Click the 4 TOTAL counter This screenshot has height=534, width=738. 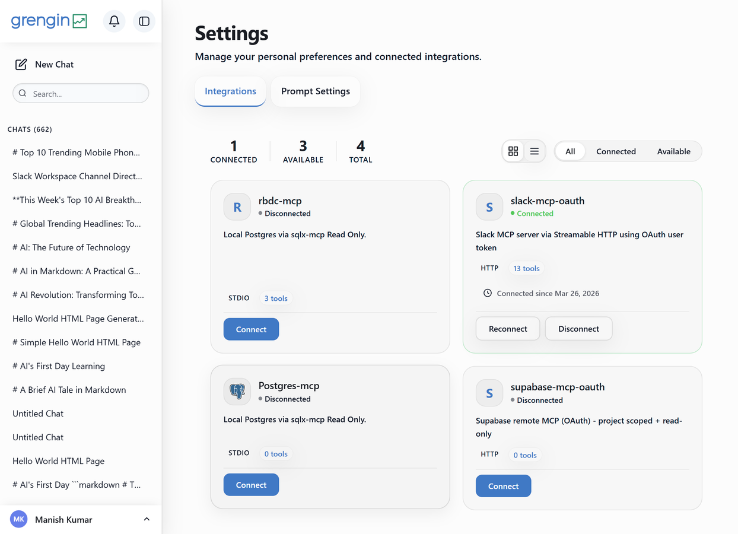pos(361,151)
